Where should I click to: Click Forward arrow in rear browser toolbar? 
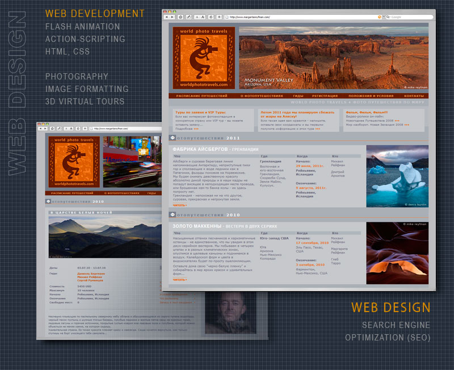tap(45, 128)
